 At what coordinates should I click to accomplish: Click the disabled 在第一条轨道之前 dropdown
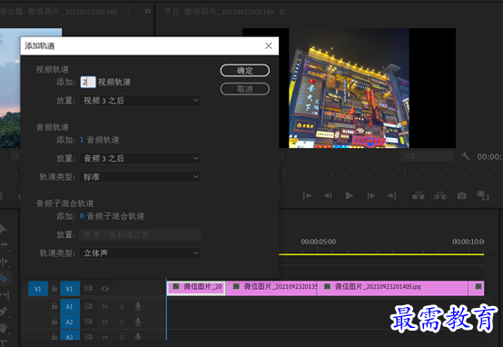click(141, 234)
